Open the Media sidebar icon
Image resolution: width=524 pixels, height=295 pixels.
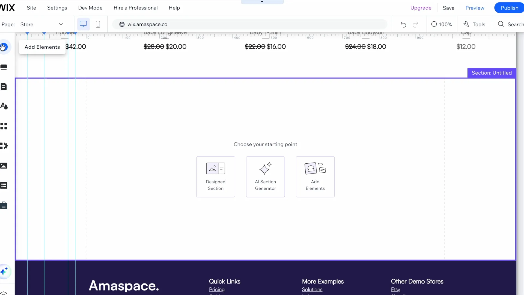[4, 166]
